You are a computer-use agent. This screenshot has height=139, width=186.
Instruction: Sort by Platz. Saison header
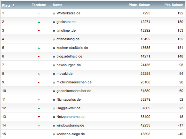click(139, 5)
